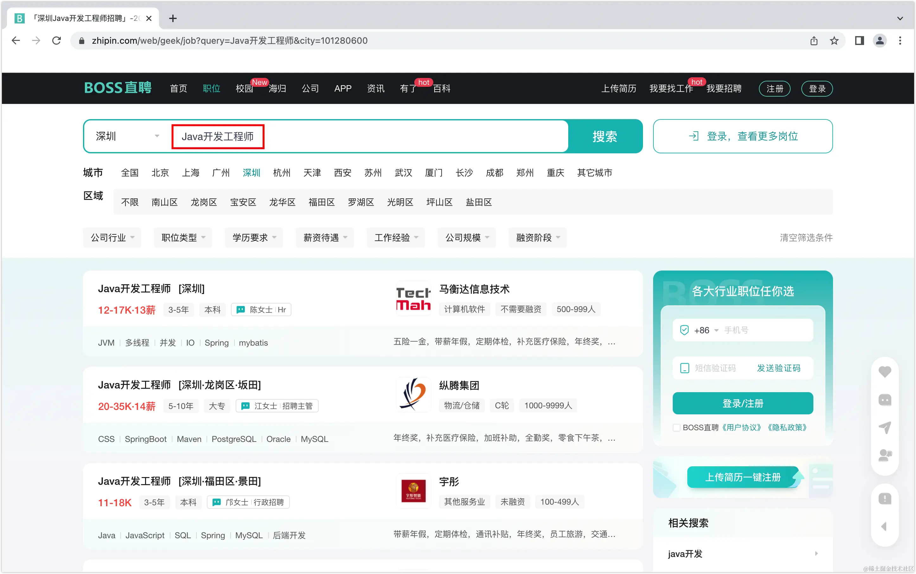The width and height of the screenshot is (916, 574).
Task: Click the heart icon in floating sidebar
Action: point(885,372)
